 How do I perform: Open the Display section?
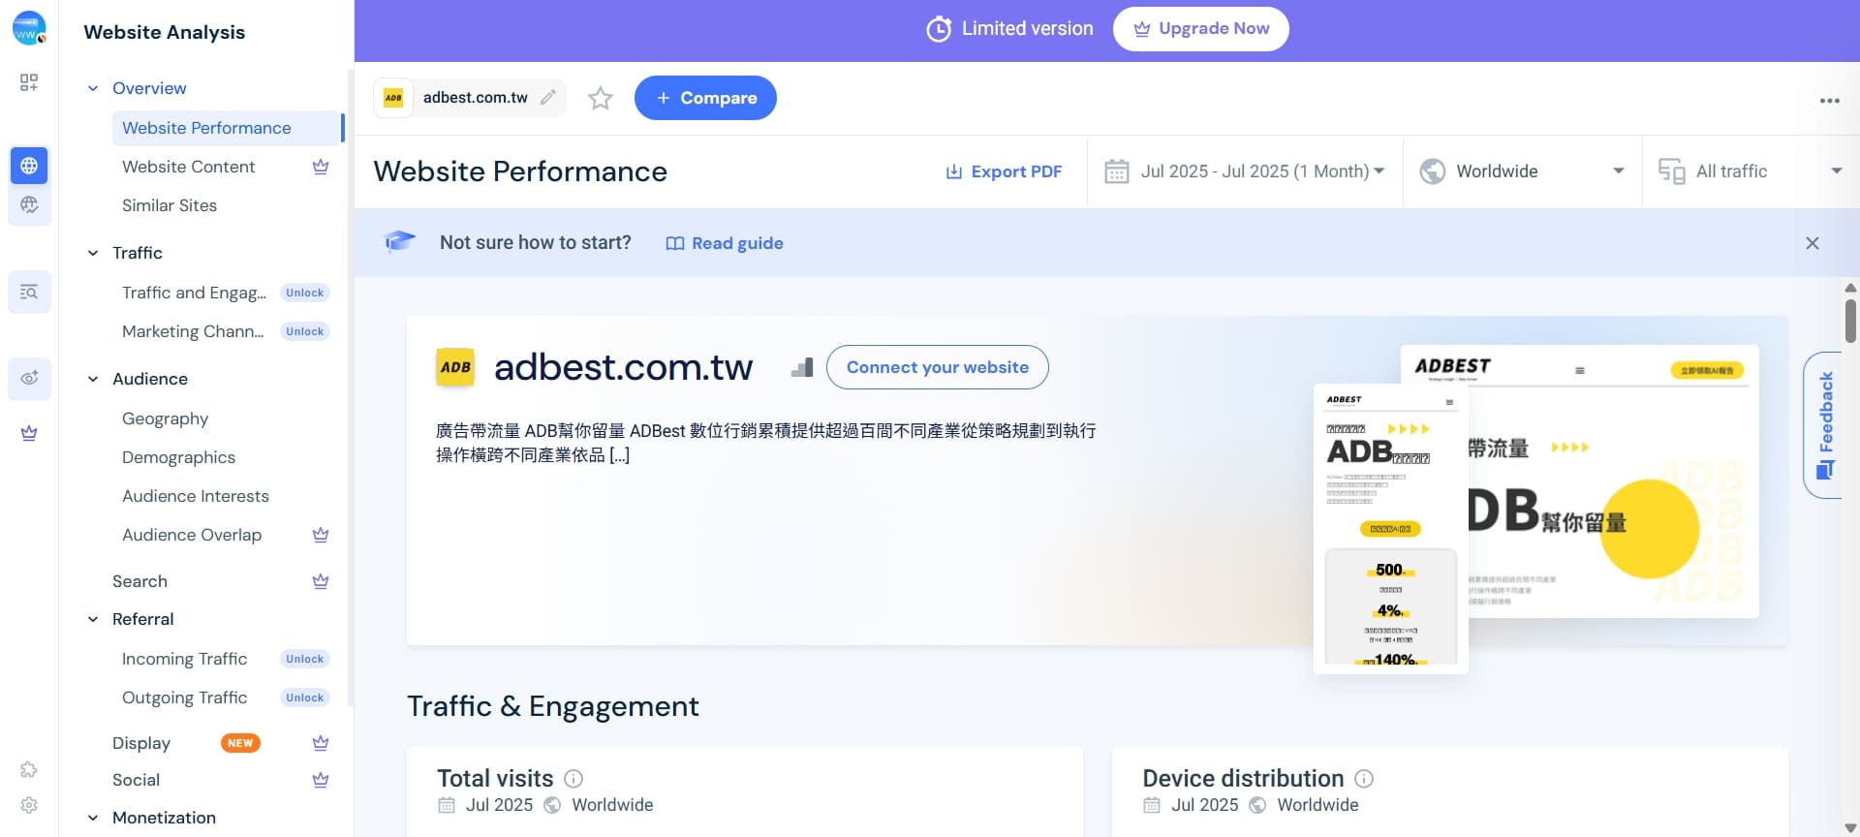[x=141, y=743]
